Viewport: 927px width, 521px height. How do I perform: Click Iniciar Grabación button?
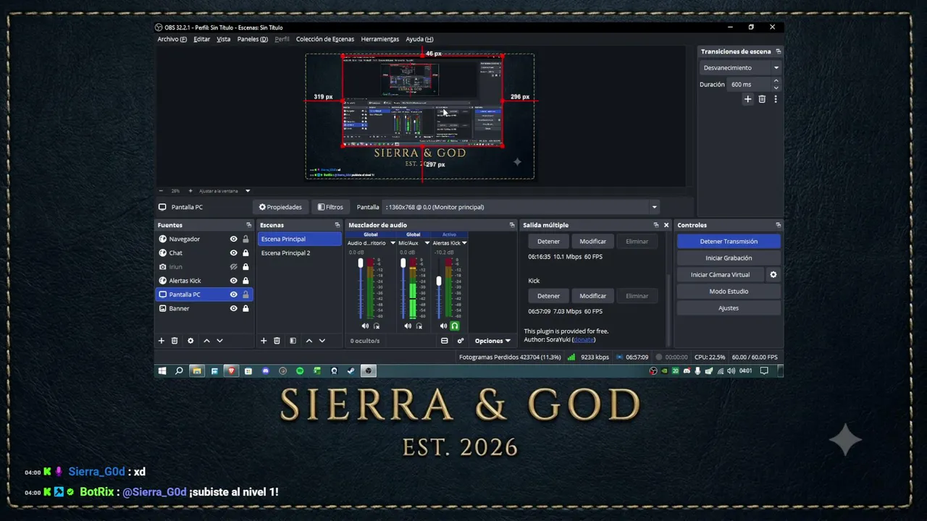click(x=729, y=258)
